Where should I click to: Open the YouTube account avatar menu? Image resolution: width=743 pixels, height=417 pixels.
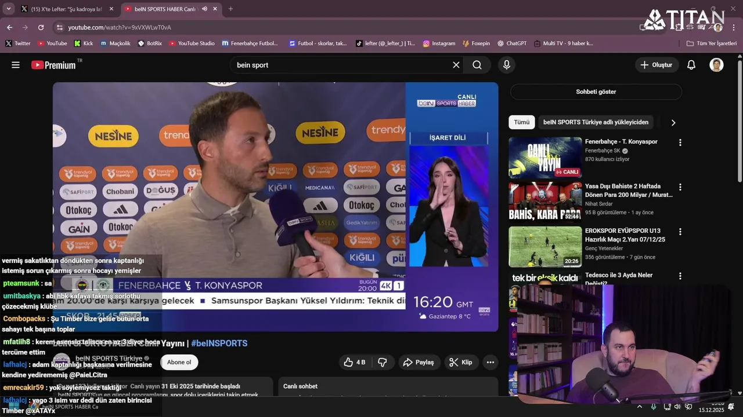click(716, 65)
